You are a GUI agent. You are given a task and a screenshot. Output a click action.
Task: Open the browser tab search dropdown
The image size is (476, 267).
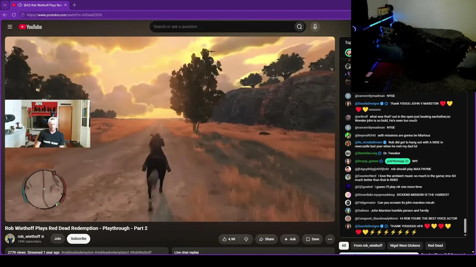(5, 5)
